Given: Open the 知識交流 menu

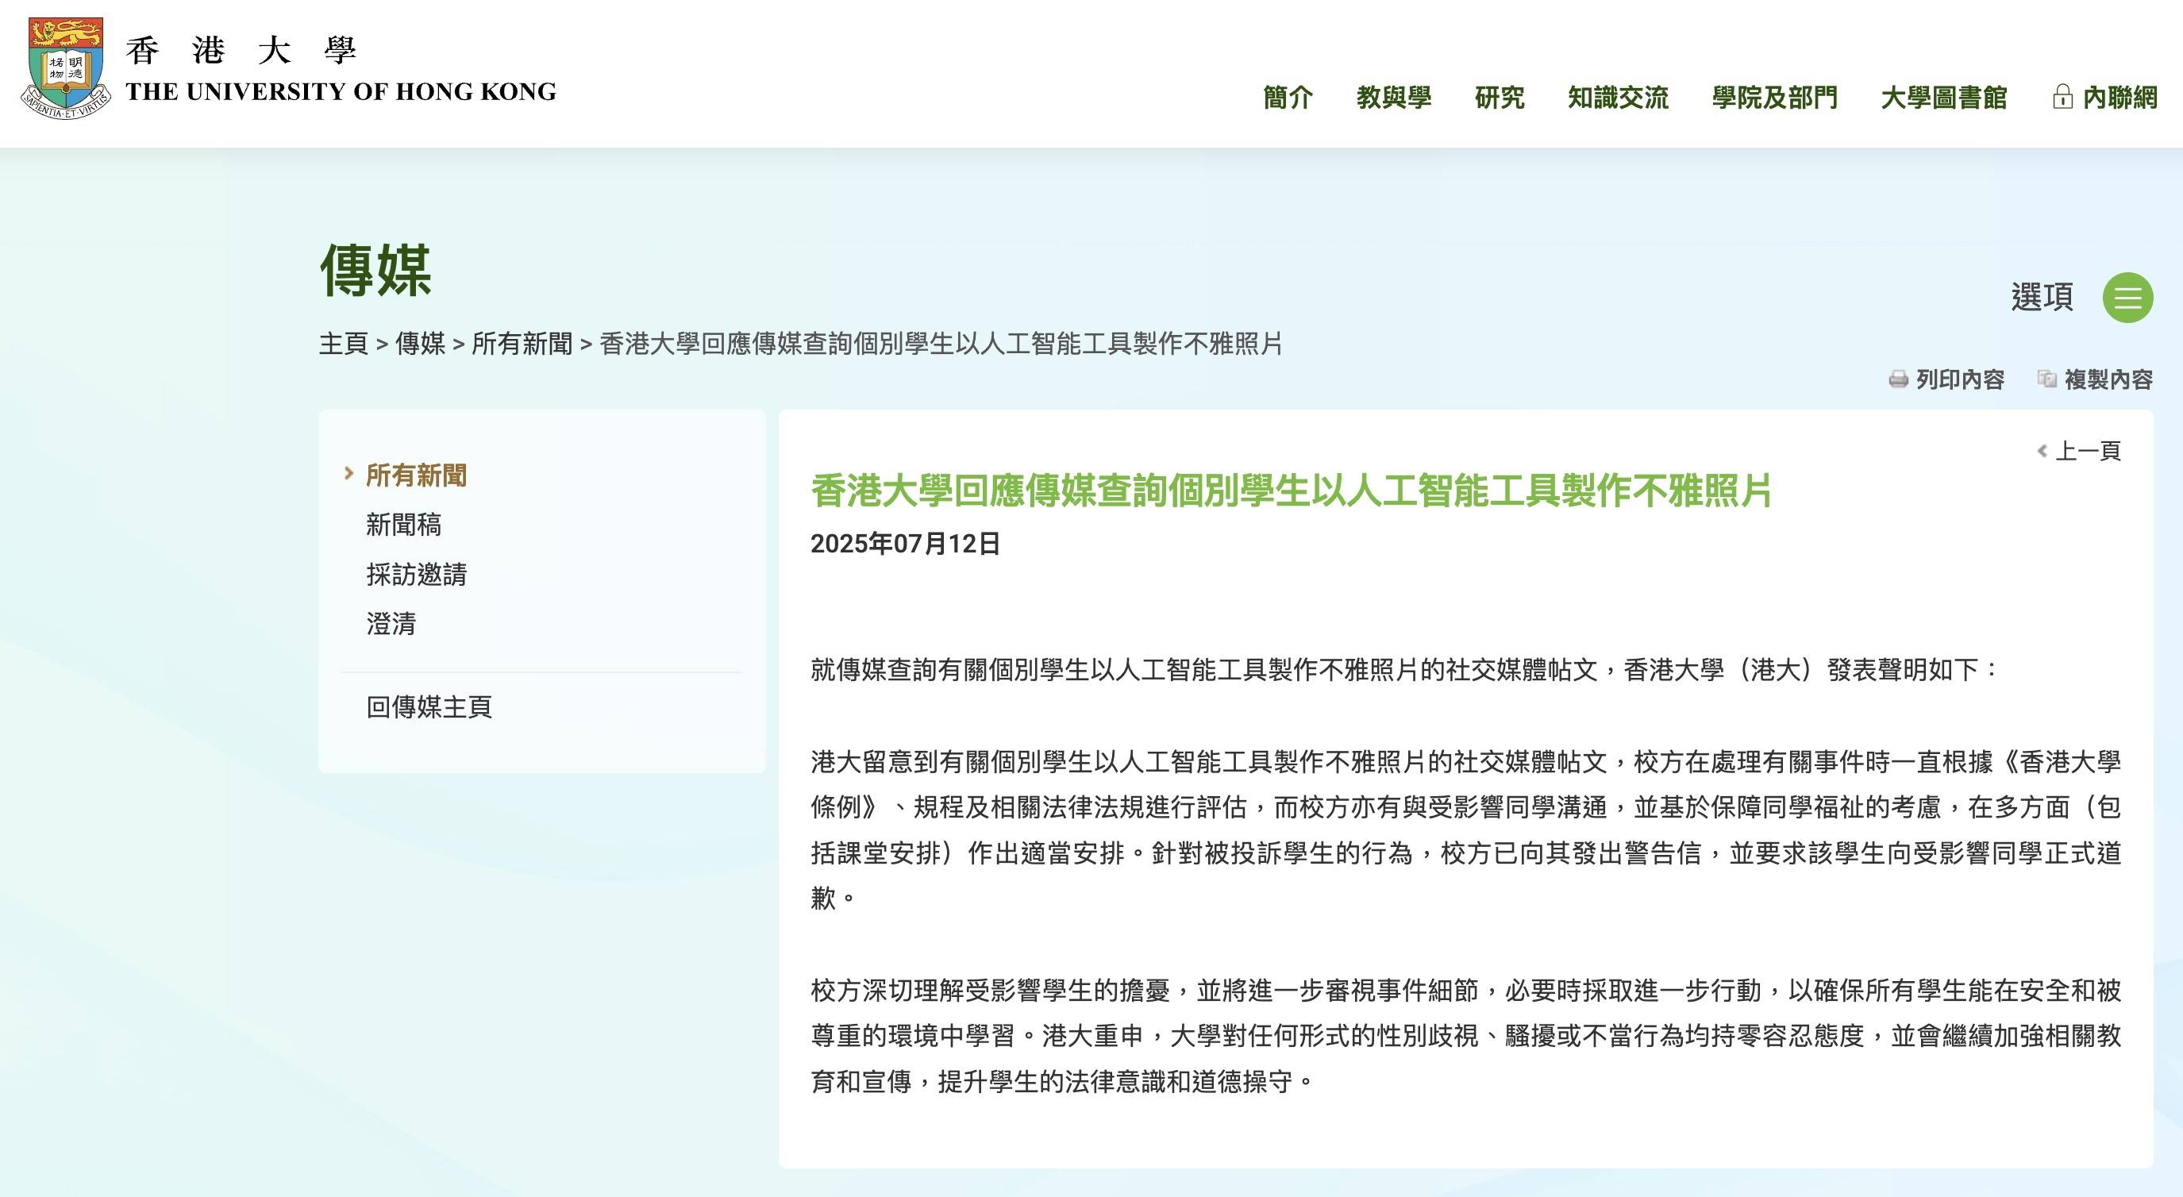Looking at the screenshot, I should [x=1618, y=98].
